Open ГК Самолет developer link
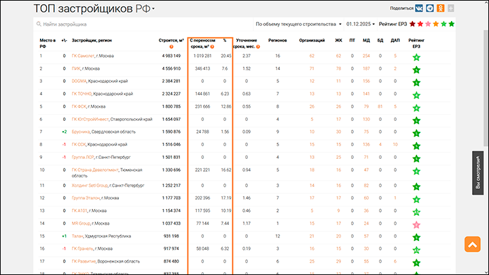489x275 pixels. [83, 56]
